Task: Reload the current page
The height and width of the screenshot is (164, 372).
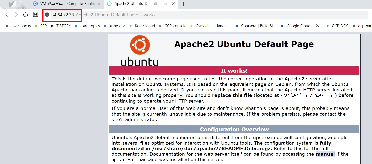Action: pos(26,15)
